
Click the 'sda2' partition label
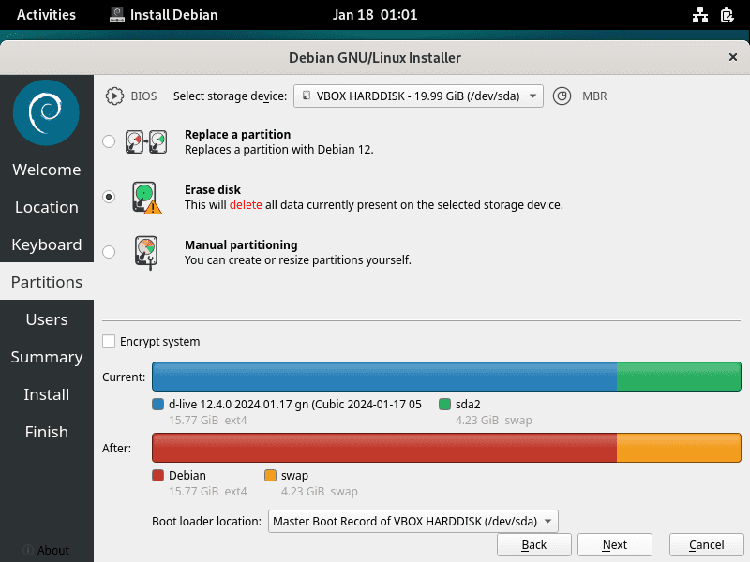(x=468, y=405)
